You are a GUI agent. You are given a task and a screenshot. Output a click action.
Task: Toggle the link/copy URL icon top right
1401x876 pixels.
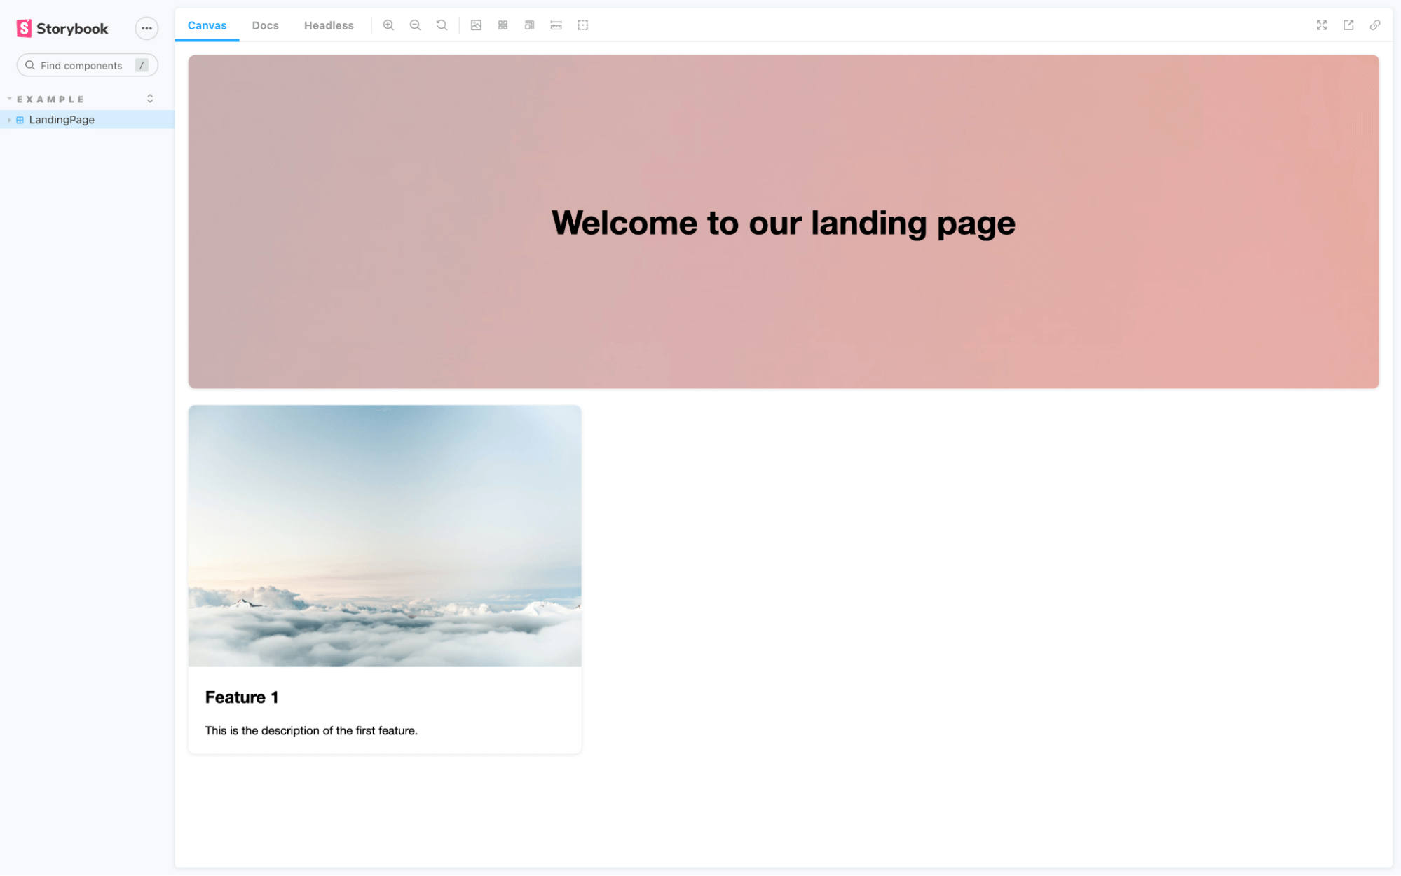coord(1375,25)
